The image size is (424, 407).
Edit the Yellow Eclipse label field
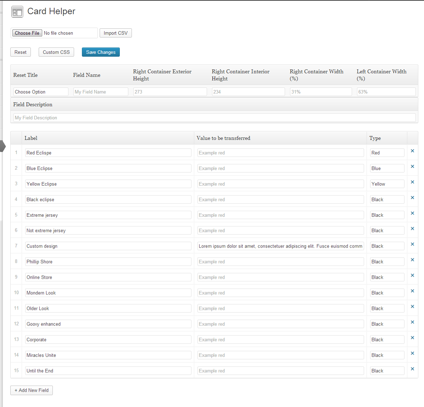pyautogui.click(x=108, y=184)
